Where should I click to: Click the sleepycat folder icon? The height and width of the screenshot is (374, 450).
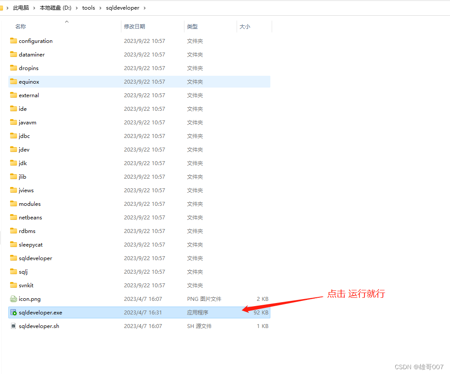tap(14, 244)
